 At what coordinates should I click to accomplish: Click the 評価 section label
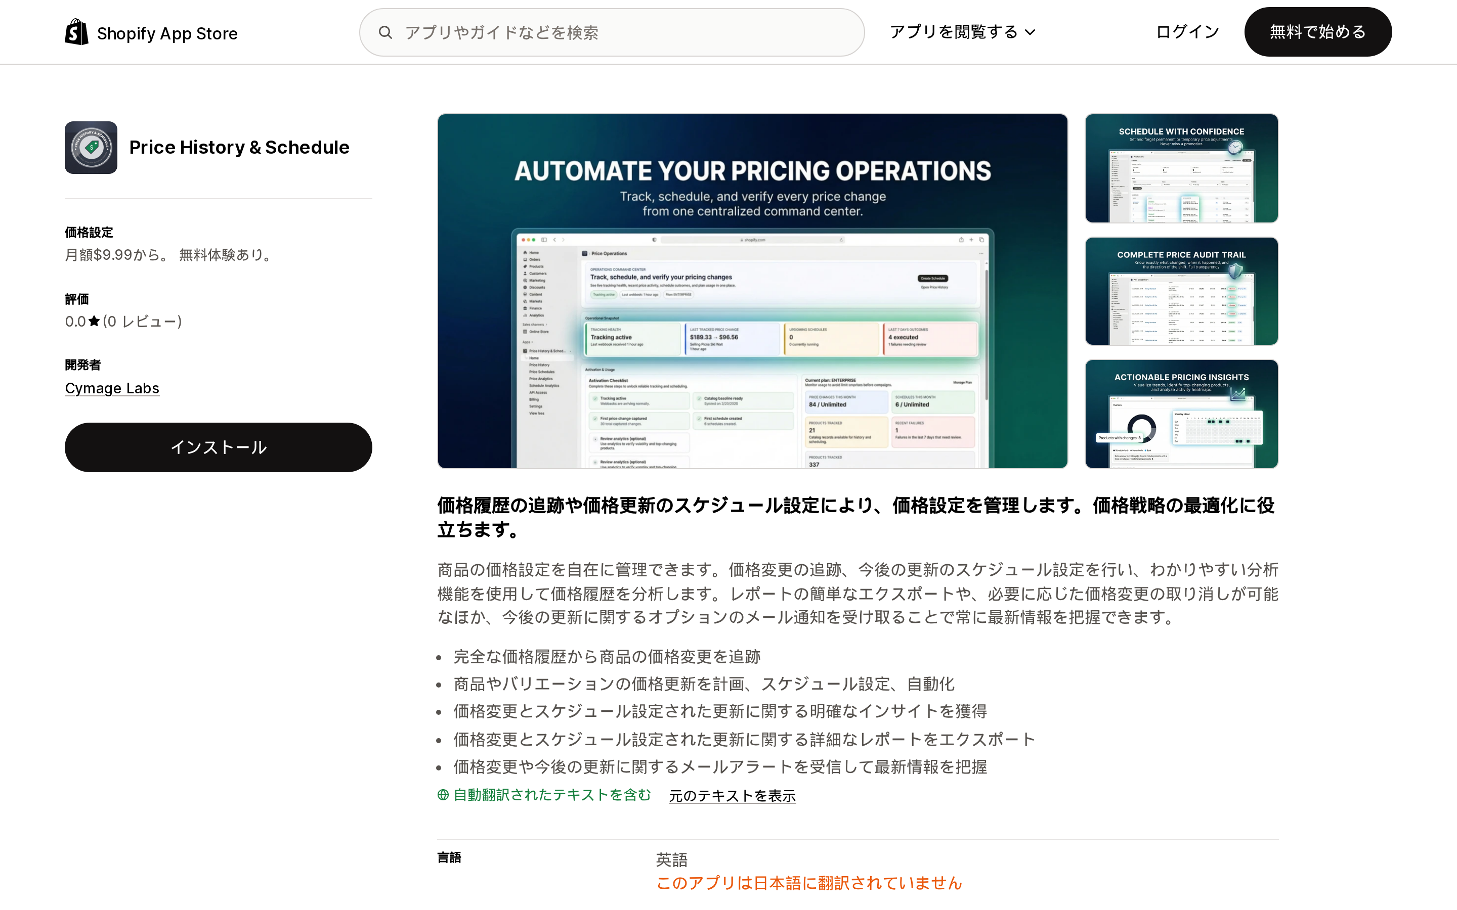tap(77, 299)
